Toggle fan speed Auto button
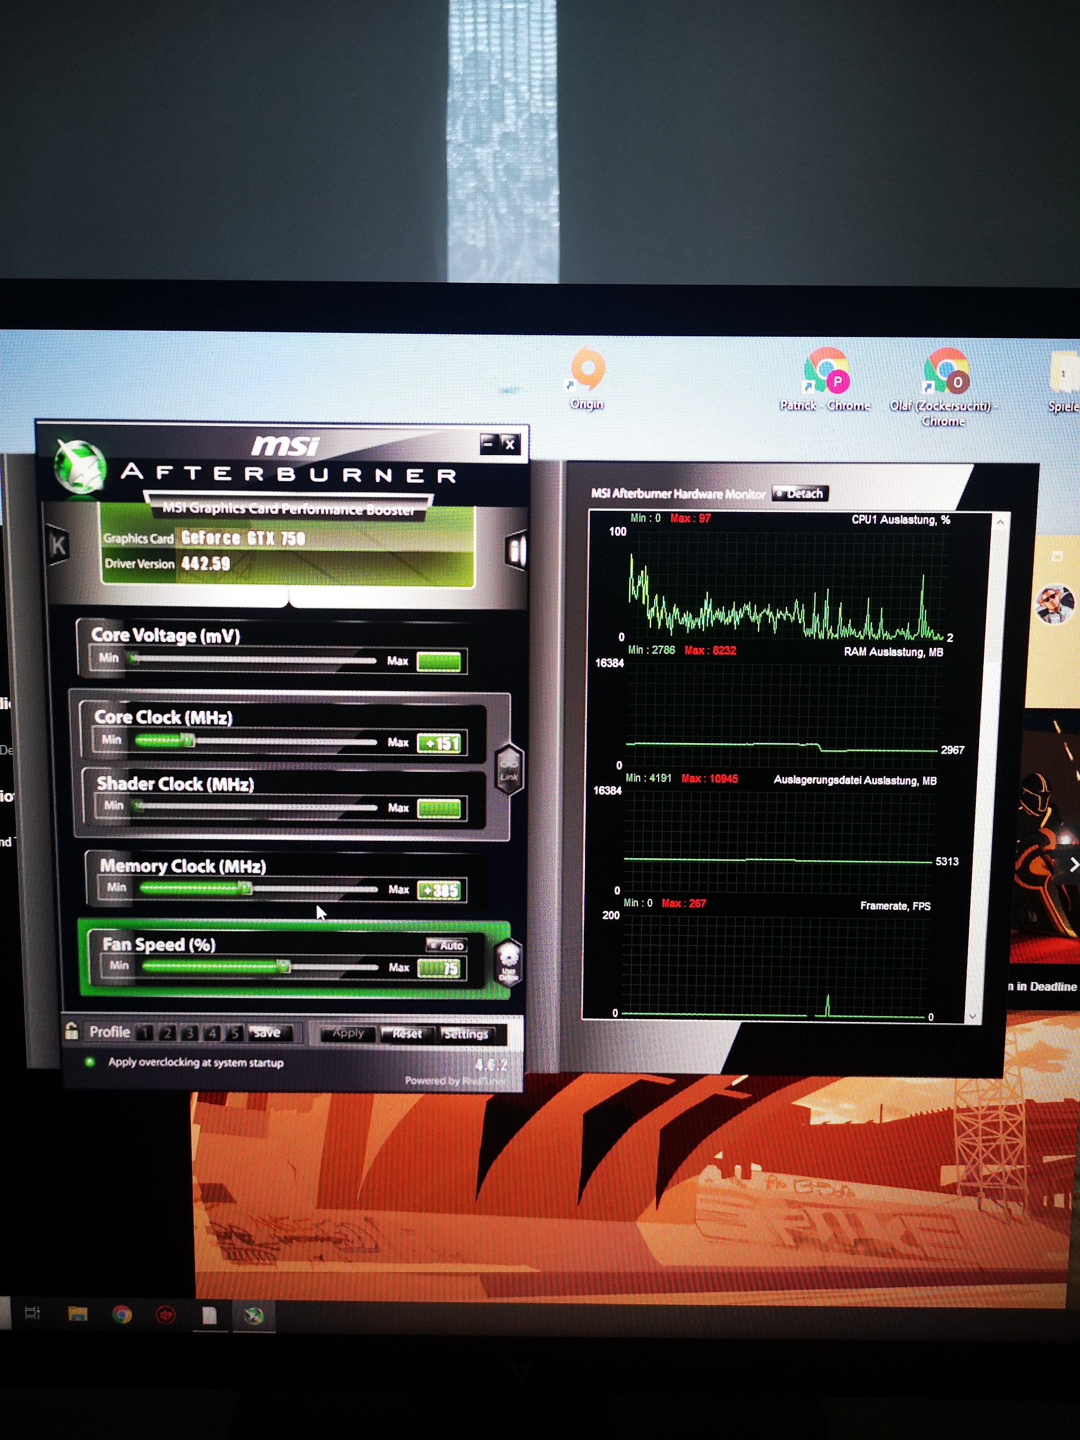The width and height of the screenshot is (1080, 1440). coord(446,945)
